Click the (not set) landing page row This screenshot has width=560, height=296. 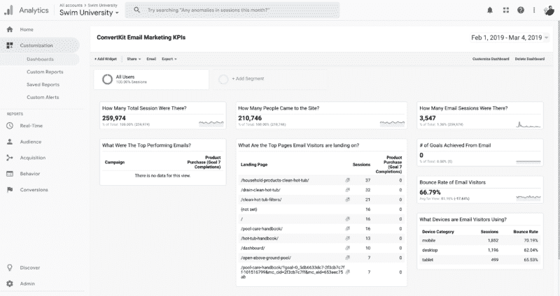tap(321, 209)
